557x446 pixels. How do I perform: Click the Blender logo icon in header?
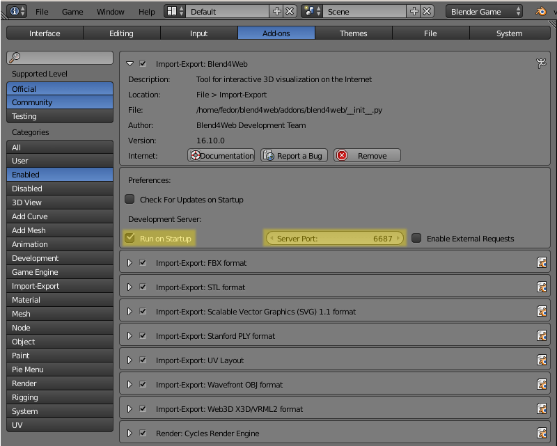[x=541, y=12]
